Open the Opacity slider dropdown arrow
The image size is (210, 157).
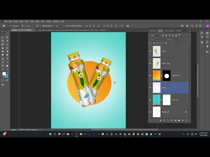[x=178, y=39]
